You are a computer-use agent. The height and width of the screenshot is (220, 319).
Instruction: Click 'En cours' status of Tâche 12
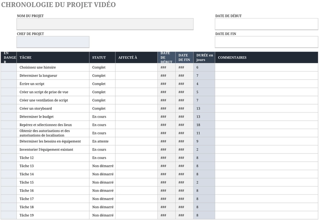tap(103, 158)
